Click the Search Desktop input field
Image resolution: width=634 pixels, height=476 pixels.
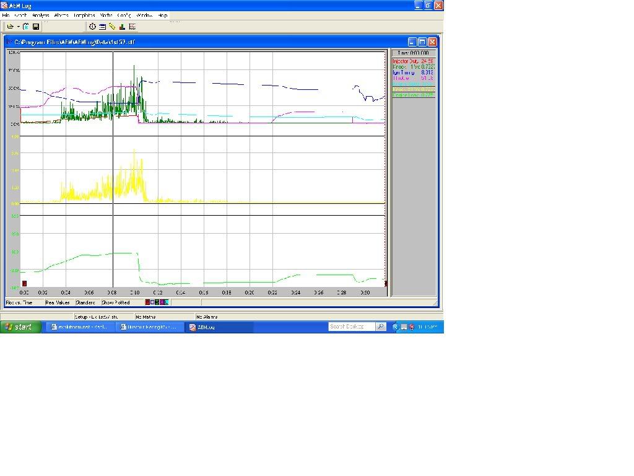tap(352, 327)
